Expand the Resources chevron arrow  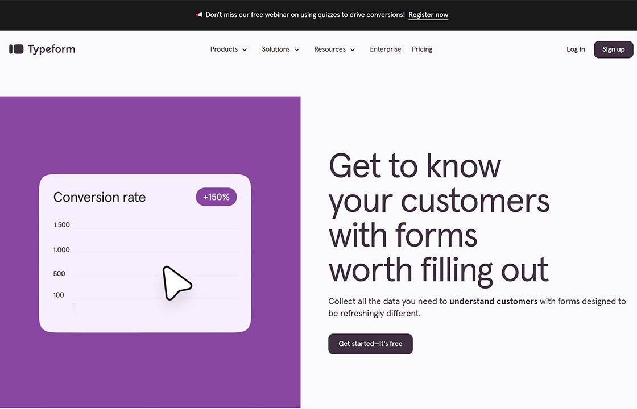(x=353, y=49)
